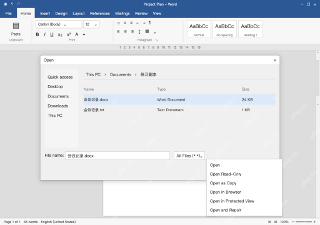
Task: Close the Open dialog with X
Action: click(275, 61)
